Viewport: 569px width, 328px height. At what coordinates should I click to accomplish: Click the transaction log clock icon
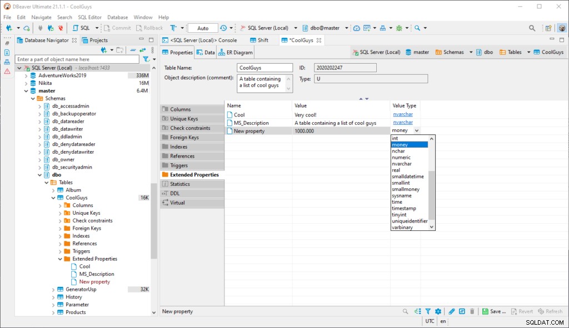click(x=223, y=28)
